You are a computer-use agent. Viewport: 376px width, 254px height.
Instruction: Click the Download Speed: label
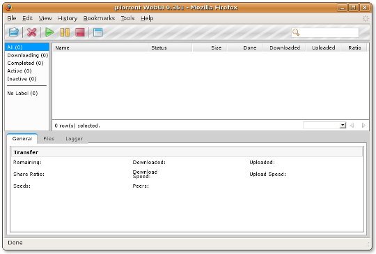(145, 174)
